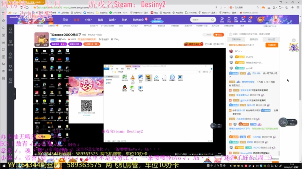Open the VLC media player cone shortcut
The image size is (302, 169).
click(x=133, y=79)
